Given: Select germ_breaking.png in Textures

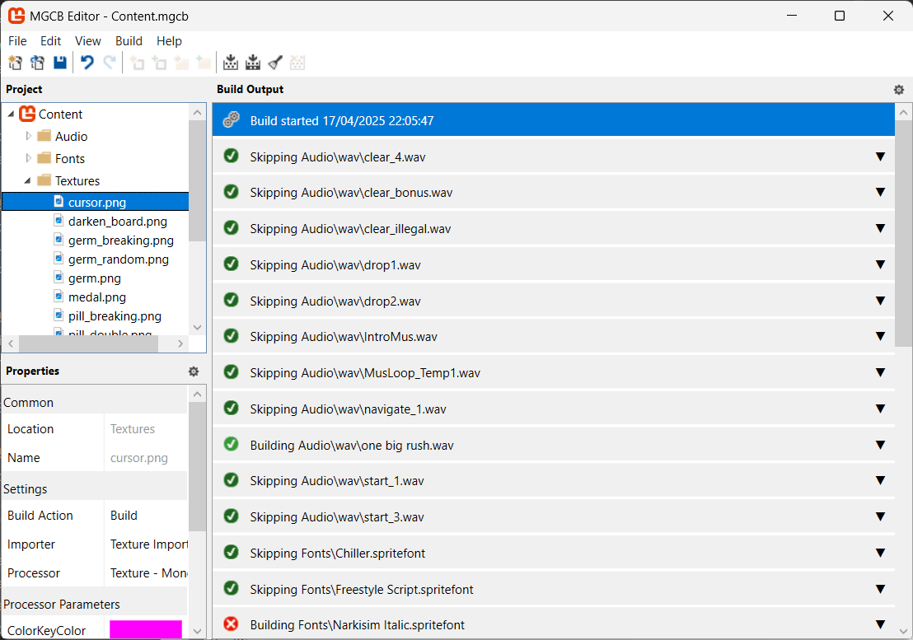Looking at the screenshot, I should click(120, 241).
